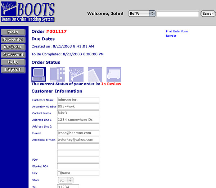The height and width of the screenshot is (188, 216).
Task: Click the third Additional E-mails field
Action: coord(78,153)
